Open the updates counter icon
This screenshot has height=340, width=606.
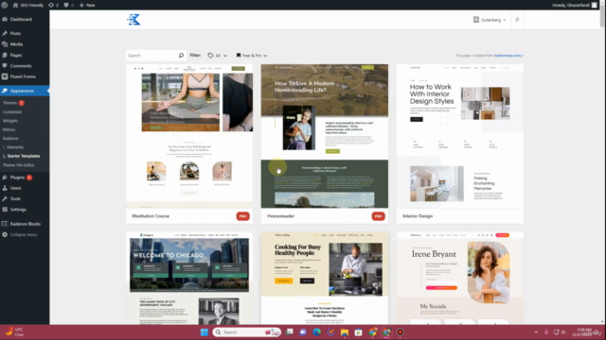point(53,5)
